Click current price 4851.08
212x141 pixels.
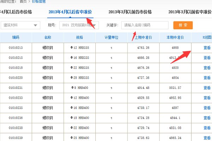[x=175, y=128]
